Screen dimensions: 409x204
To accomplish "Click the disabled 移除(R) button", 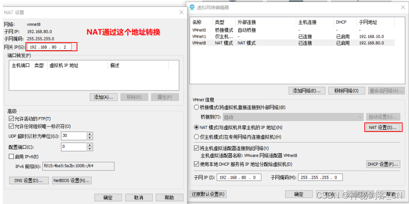I will (x=134, y=97).
